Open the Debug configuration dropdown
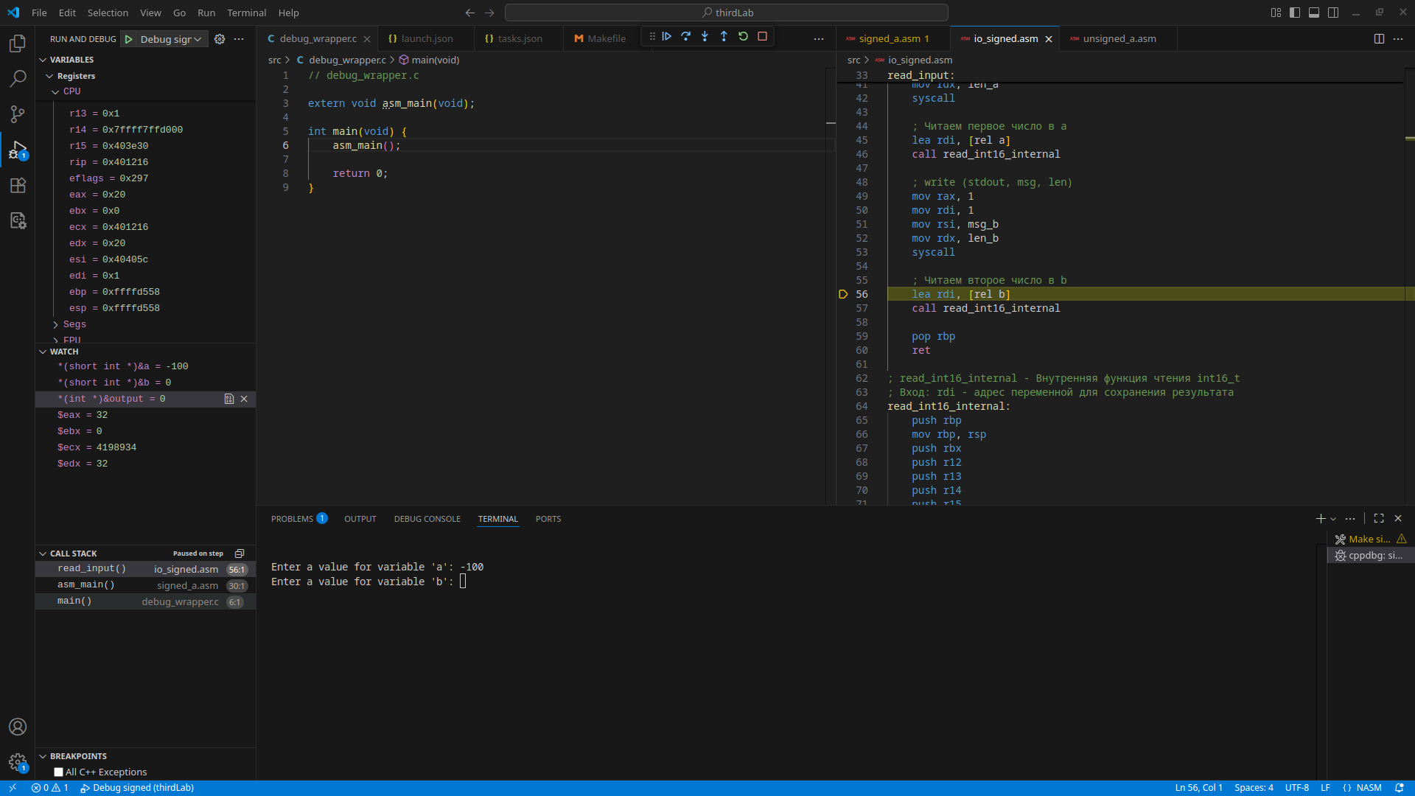1415x796 pixels. tap(196, 38)
